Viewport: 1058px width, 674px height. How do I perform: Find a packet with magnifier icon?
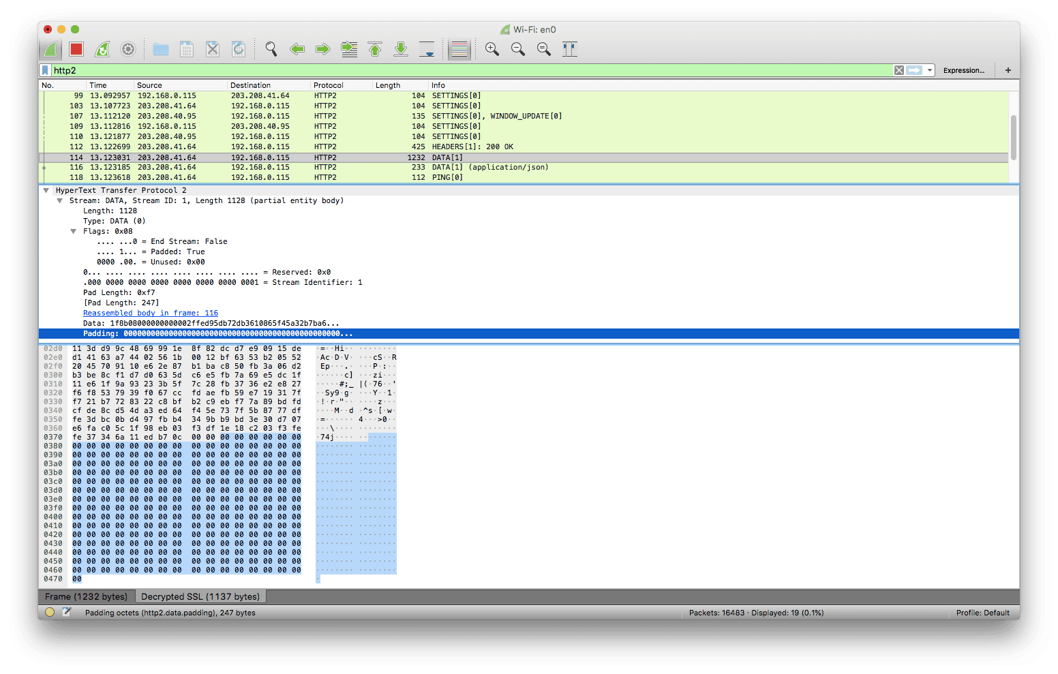pyautogui.click(x=271, y=49)
